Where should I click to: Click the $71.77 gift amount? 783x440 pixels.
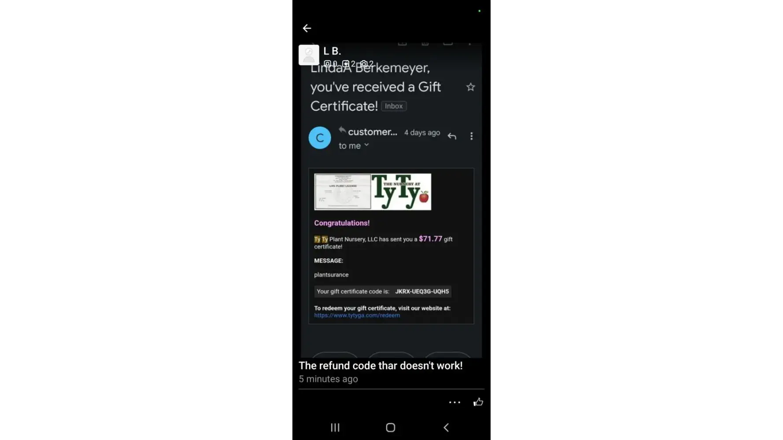430,239
